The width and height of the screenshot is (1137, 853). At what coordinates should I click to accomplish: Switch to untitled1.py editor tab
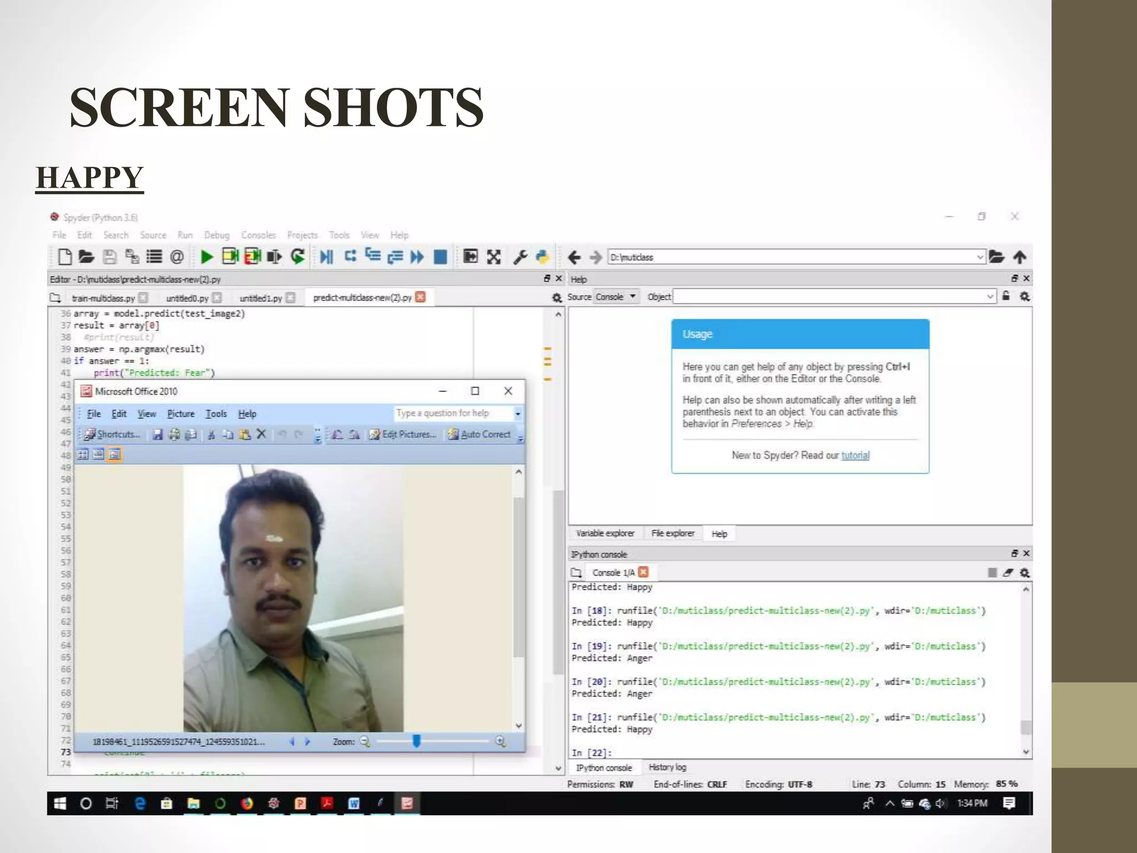(x=260, y=298)
